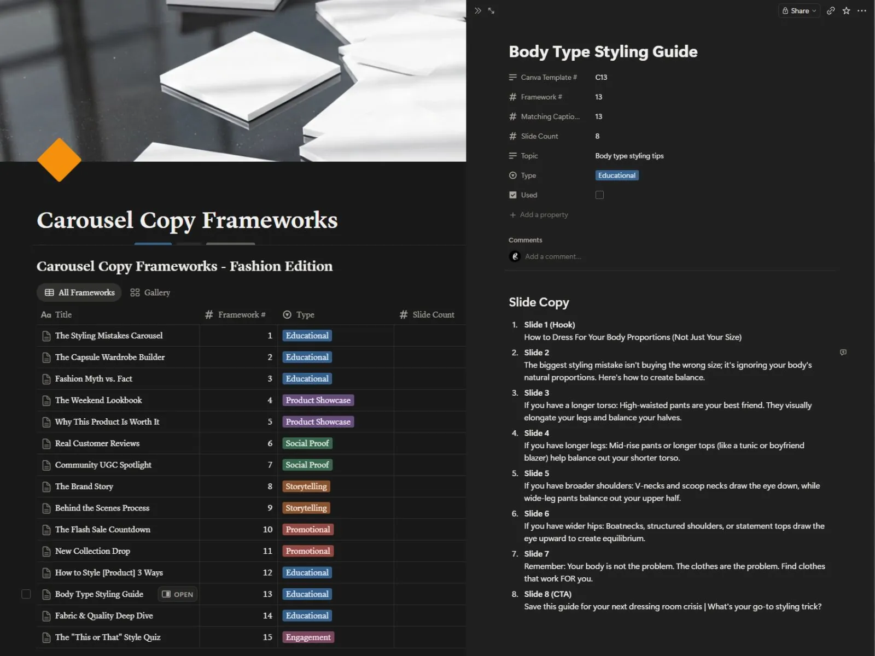Click the Promotional tag in New Collection Drop row
Viewport: 875px width, 656px height.
308,551
